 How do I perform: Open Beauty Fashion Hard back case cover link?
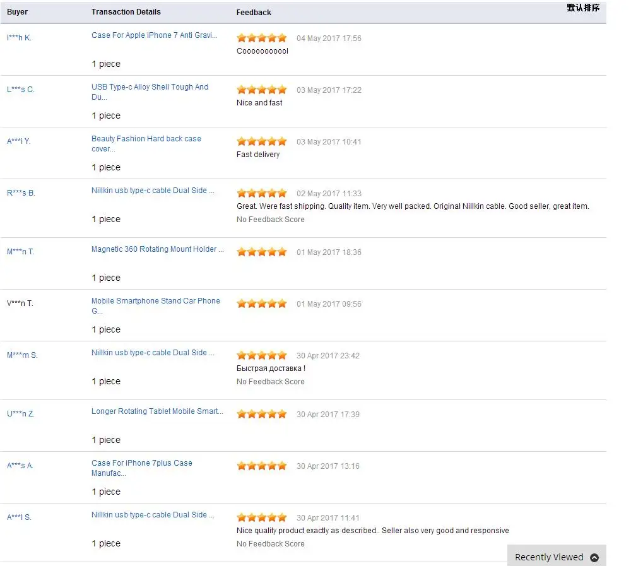[146, 144]
